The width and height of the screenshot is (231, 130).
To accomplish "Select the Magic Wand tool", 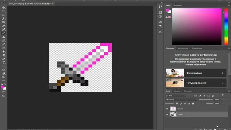I will pos(4,18).
